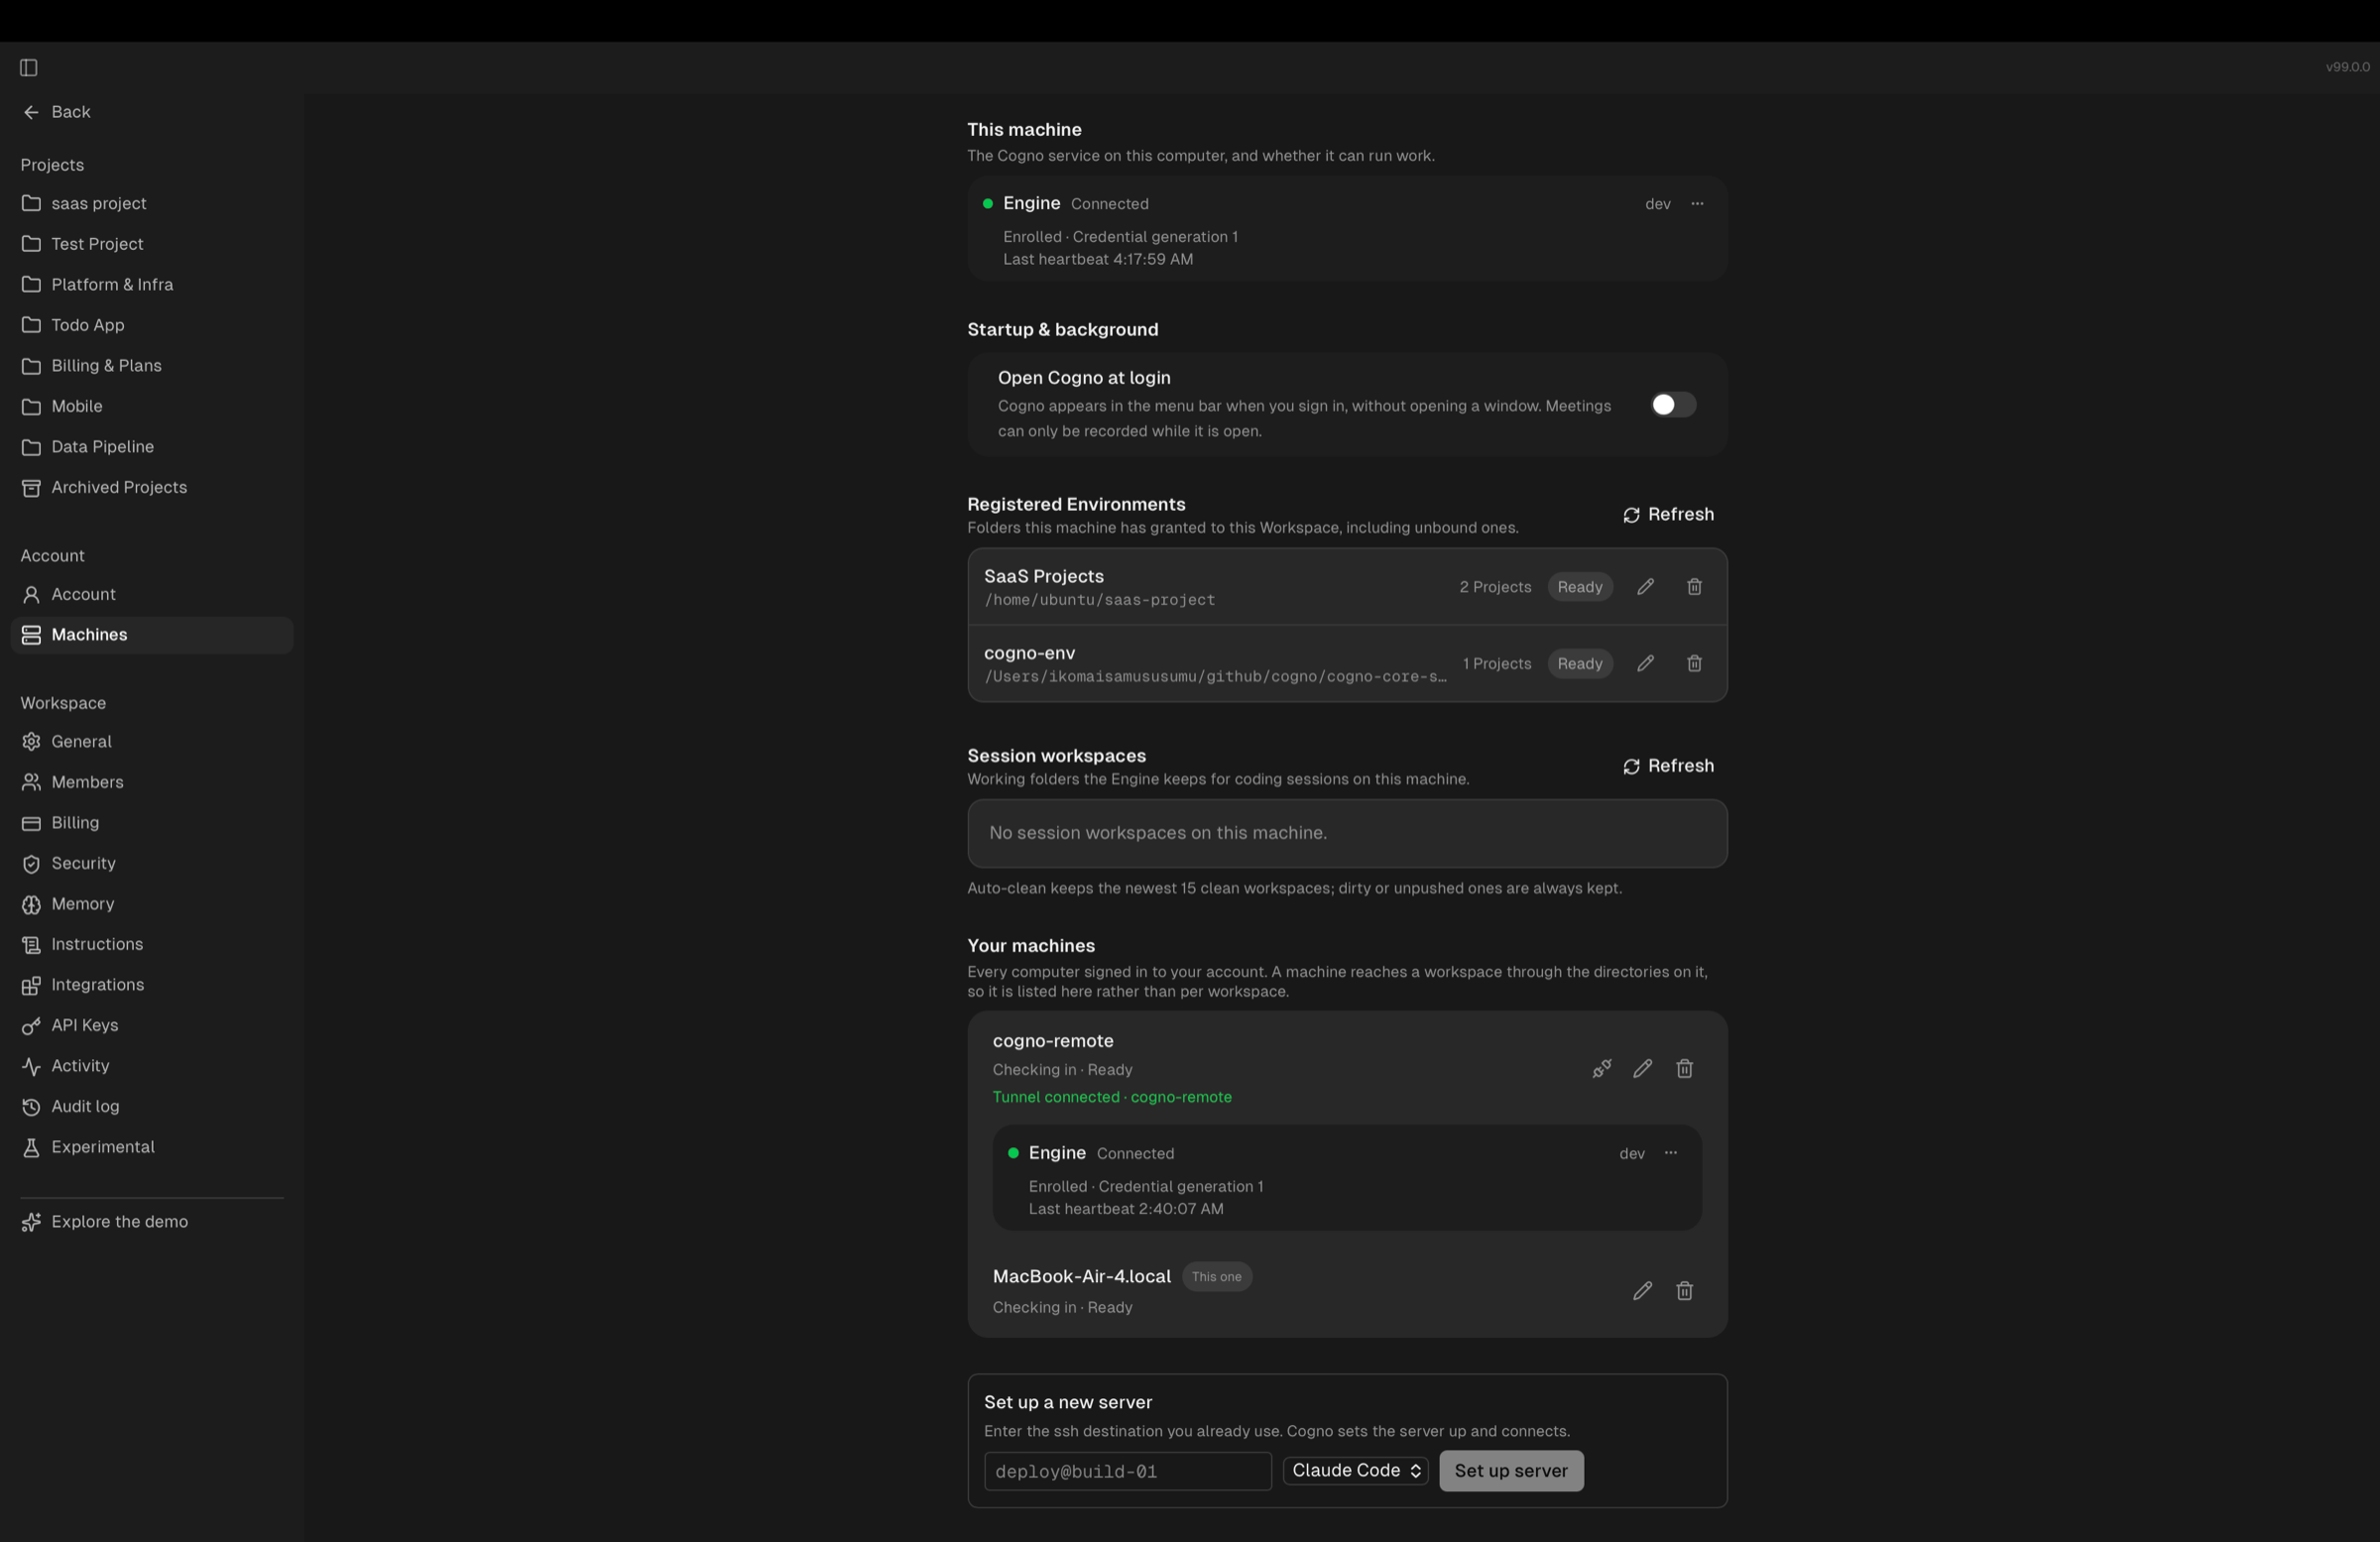Edit the cogno-env environment

click(1645, 664)
